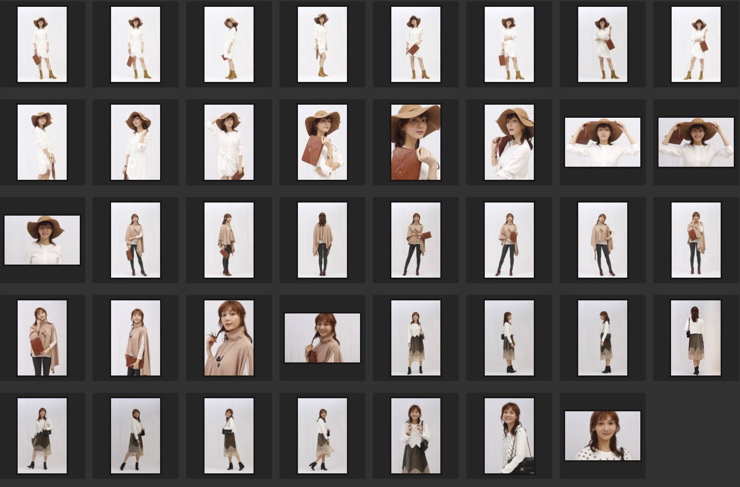Viewport: 740px width, 487px height.
Task: Select the first front-facing full-body pleated skirt photo
Action: click(x=415, y=337)
